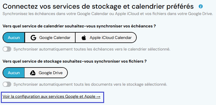Click the Google Drive triangle logo
This screenshot has width=216, height=105.
pyautogui.click(x=33, y=73)
